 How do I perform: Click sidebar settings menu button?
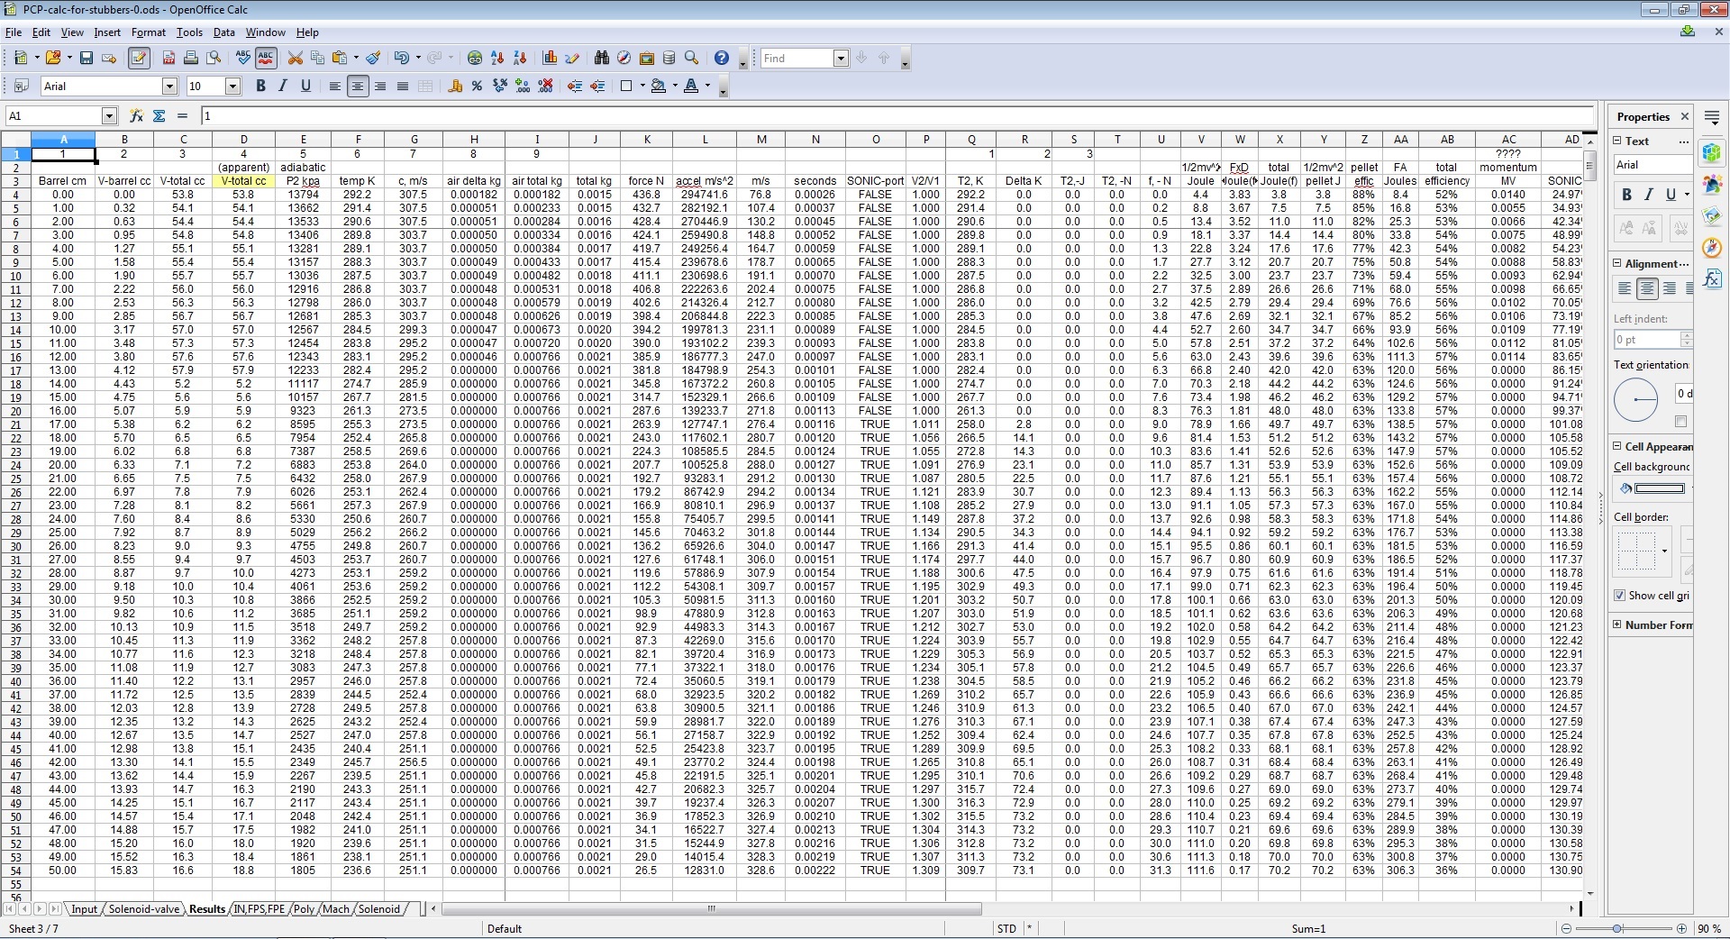pyautogui.click(x=1712, y=117)
